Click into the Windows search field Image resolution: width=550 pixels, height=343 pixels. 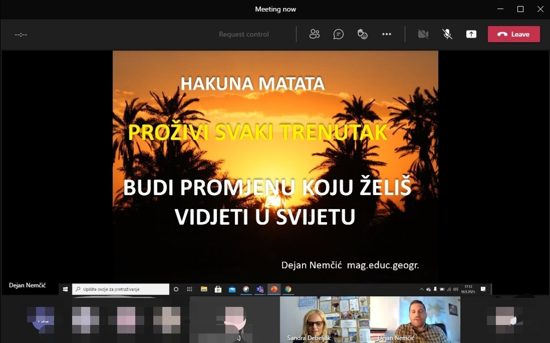tap(120, 289)
